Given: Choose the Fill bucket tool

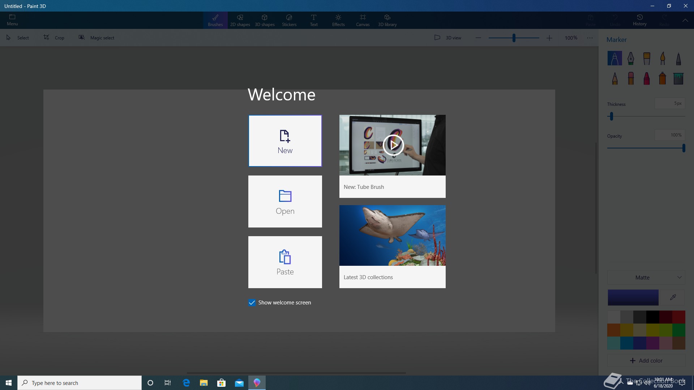Looking at the screenshot, I should [678, 78].
